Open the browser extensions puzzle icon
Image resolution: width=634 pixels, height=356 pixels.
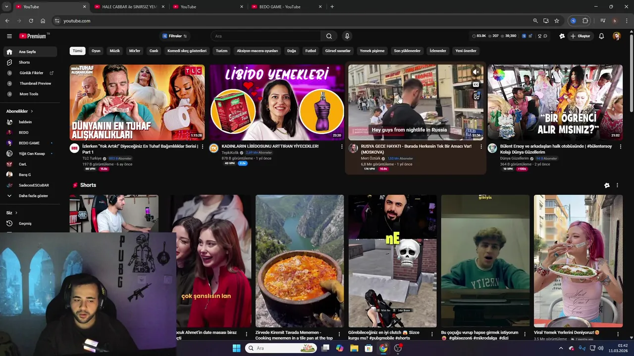click(585, 21)
